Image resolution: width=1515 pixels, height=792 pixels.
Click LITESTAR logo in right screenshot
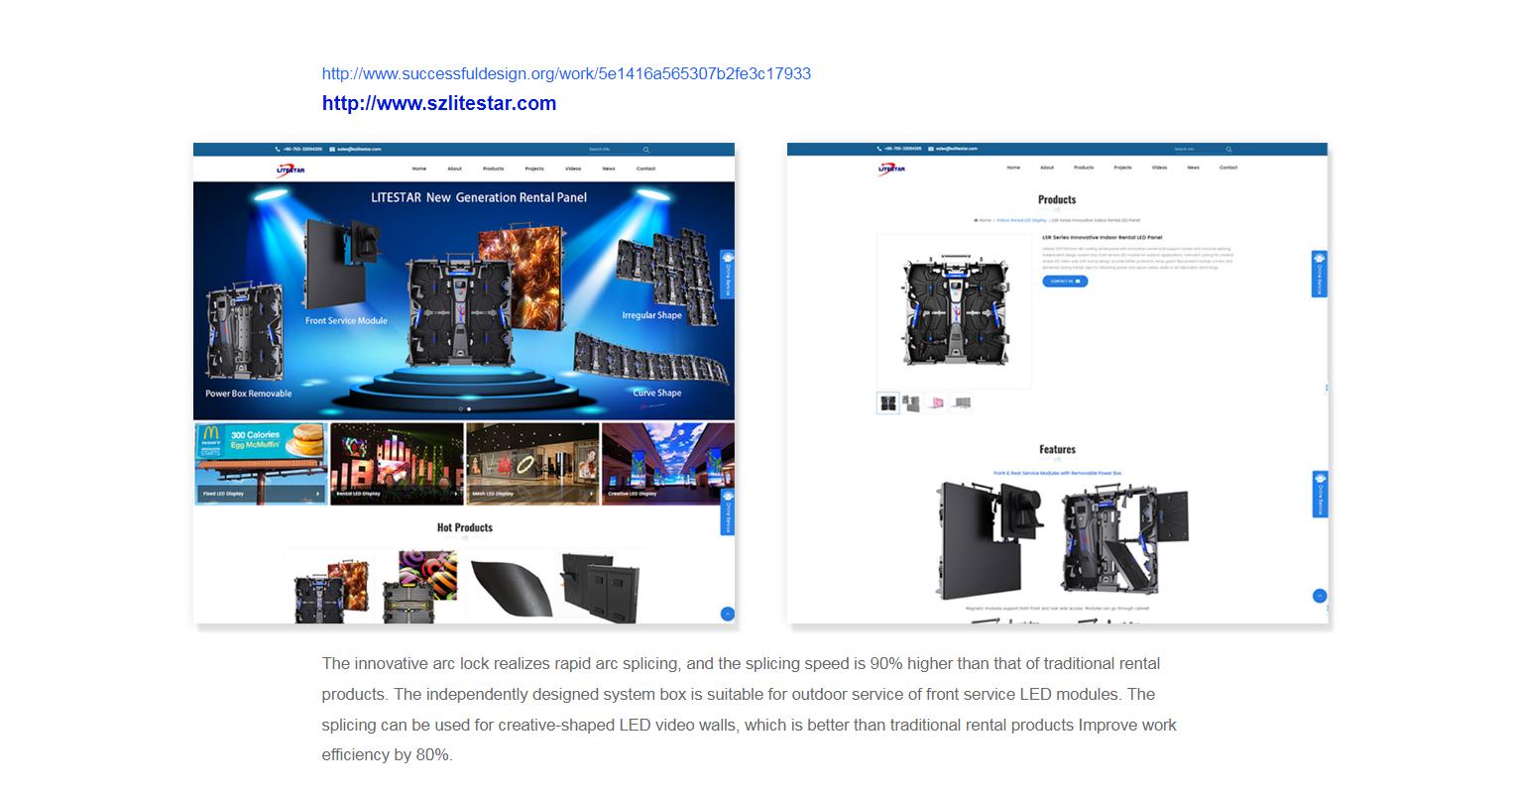(891, 169)
